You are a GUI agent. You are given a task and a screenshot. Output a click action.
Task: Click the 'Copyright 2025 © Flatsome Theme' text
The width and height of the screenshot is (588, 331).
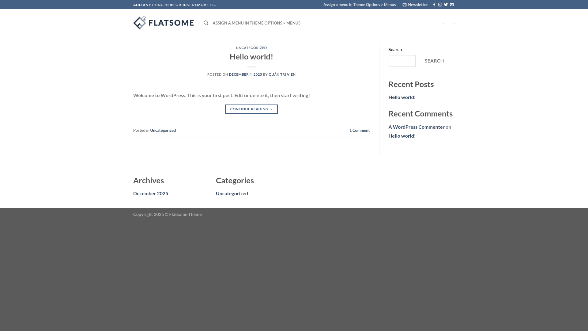[x=168, y=215]
